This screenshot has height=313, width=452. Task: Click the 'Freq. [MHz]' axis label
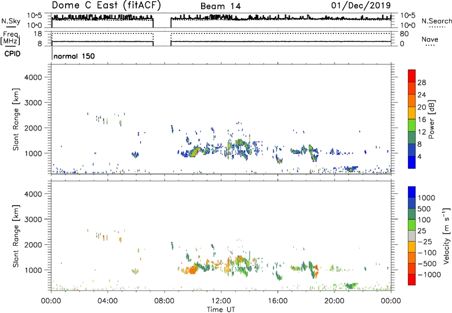click(x=11, y=38)
